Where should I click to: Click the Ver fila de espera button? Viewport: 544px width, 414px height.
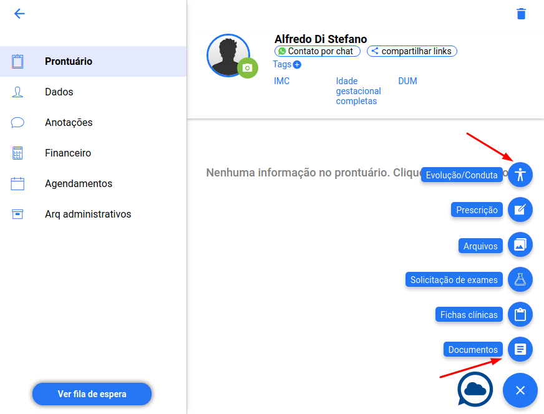(92, 394)
